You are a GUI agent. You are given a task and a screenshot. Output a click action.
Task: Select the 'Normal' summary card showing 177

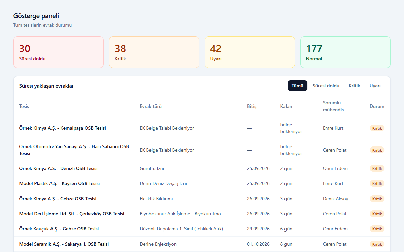click(x=345, y=52)
